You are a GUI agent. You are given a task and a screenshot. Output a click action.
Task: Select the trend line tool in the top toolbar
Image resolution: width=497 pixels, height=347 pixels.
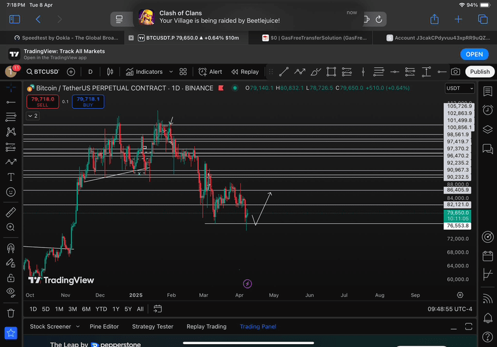[284, 72]
